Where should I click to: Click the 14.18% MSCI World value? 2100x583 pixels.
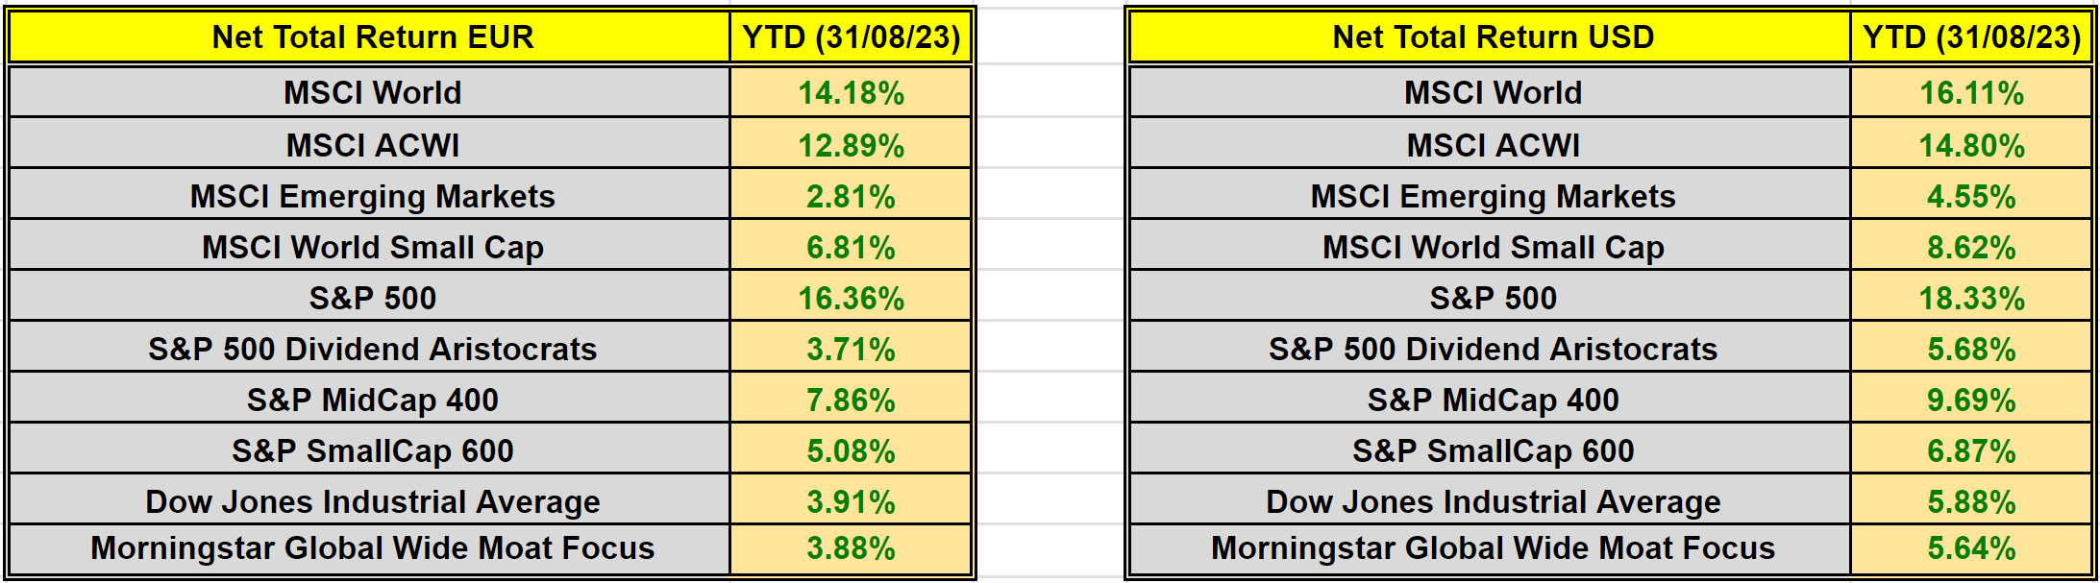(x=852, y=92)
